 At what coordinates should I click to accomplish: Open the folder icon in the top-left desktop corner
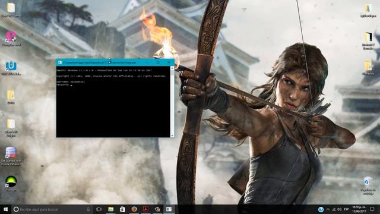[x=11, y=10]
